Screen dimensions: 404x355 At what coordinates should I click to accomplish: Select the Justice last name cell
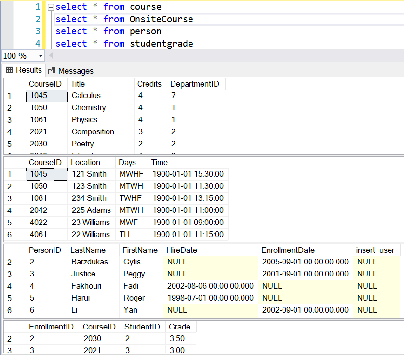93,274
